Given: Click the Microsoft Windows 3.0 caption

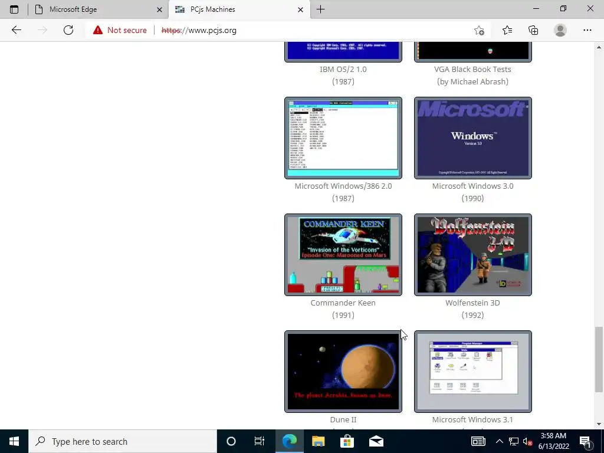Looking at the screenshot, I should point(472,186).
